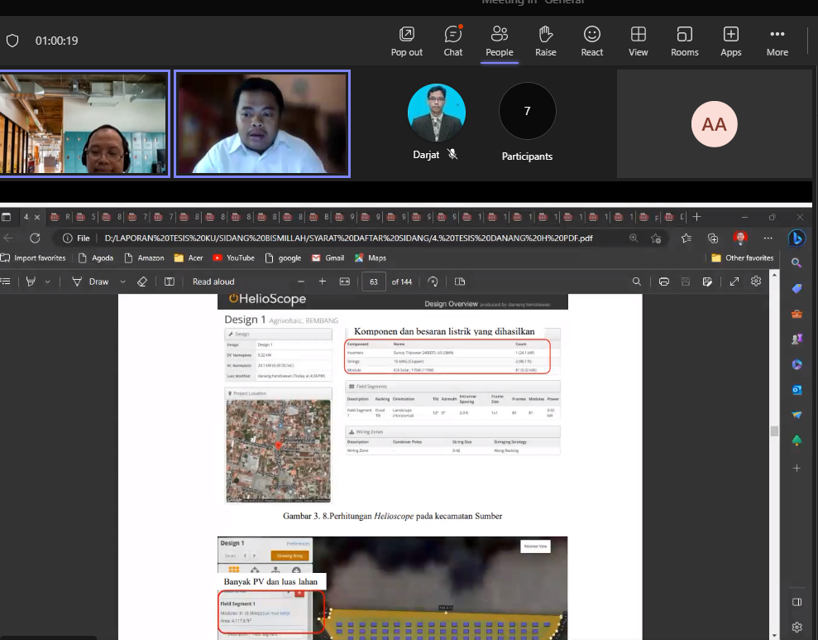
Task: Open the React emoji menu
Action: point(591,41)
